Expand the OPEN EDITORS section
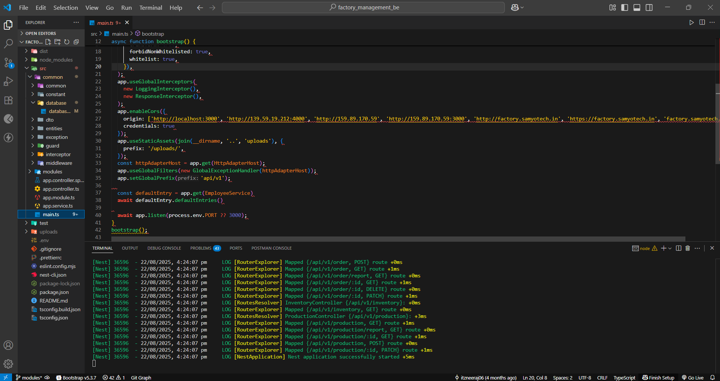Screen dimensions: 720x381 (x=41, y=33)
